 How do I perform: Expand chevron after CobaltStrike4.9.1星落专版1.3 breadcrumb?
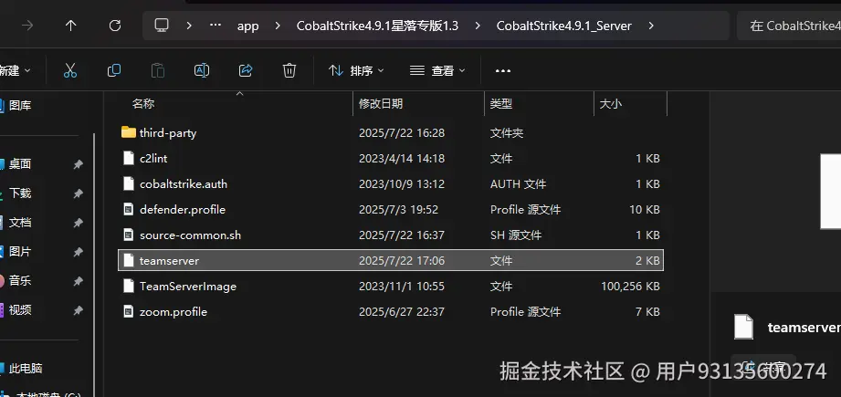[x=478, y=26]
